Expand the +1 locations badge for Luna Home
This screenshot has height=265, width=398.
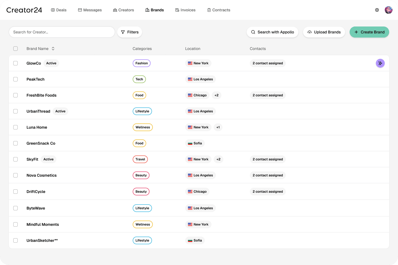[218, 127]
